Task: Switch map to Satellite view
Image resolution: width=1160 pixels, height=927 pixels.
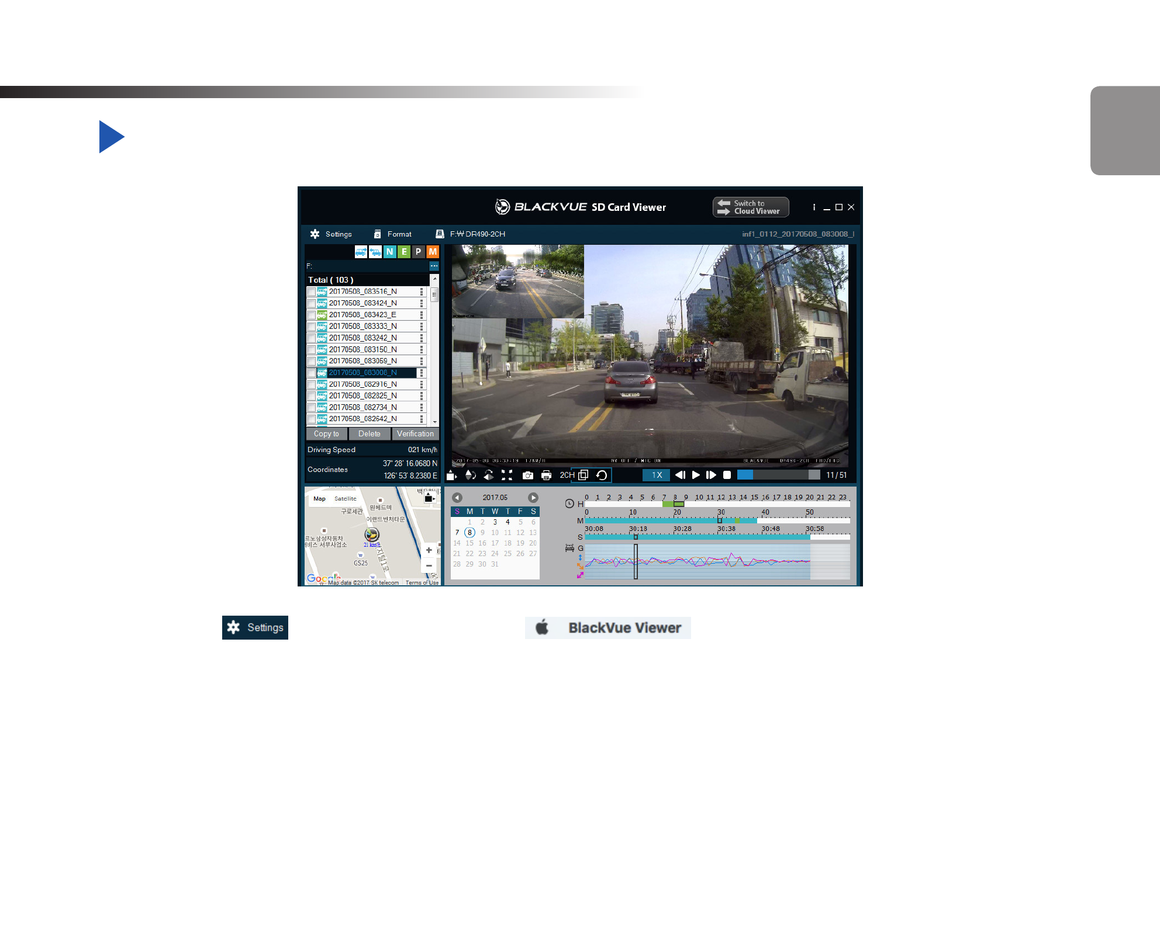Action: click(345, 499)
